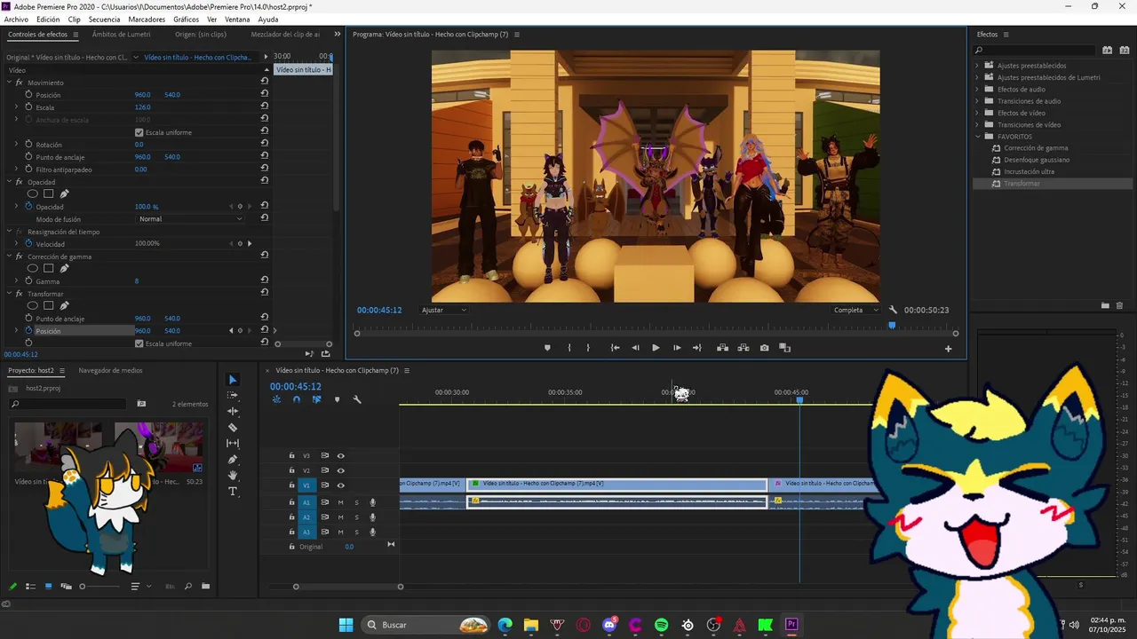This screenshot has height=639, width=1137.
Task: Toggle V3 track visibility eye
Action: pyautogui.click(x=340, y=455)
